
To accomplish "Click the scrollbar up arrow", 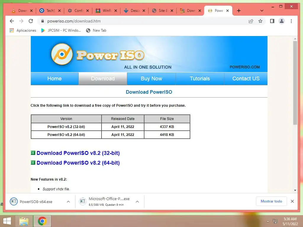I will tap(295, 39).
